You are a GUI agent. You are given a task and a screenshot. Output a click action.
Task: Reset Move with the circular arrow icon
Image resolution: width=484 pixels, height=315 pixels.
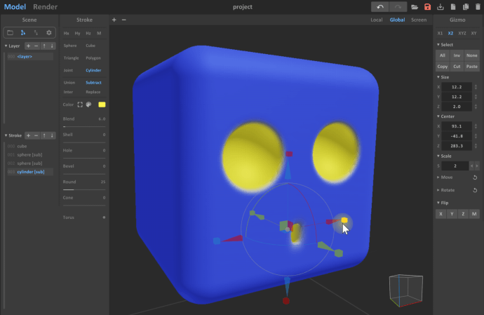pos(475,177)
